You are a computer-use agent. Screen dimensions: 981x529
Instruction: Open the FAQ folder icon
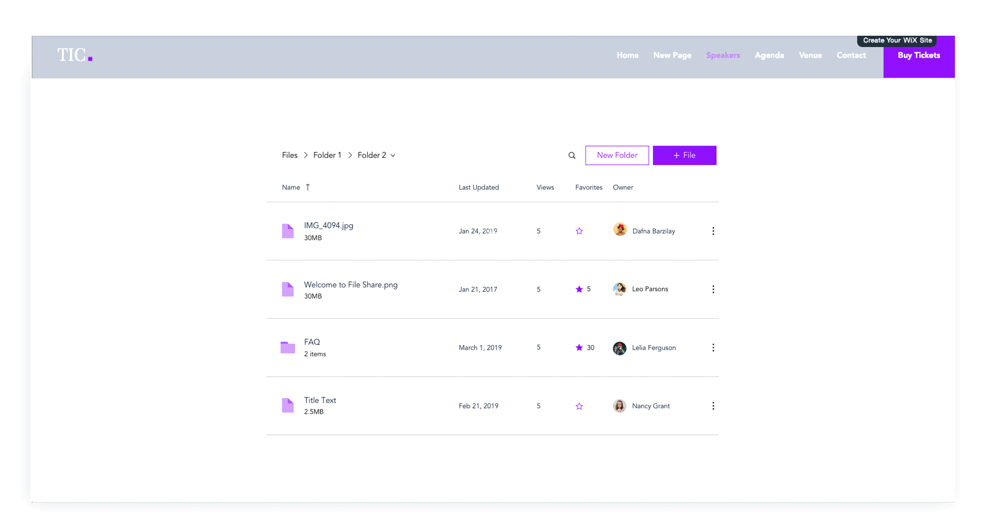288,348
